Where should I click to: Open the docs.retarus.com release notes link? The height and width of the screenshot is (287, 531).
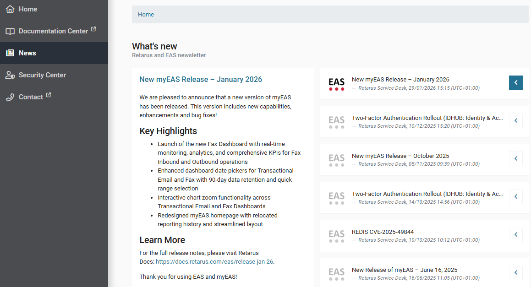click(x=214, y=262)
